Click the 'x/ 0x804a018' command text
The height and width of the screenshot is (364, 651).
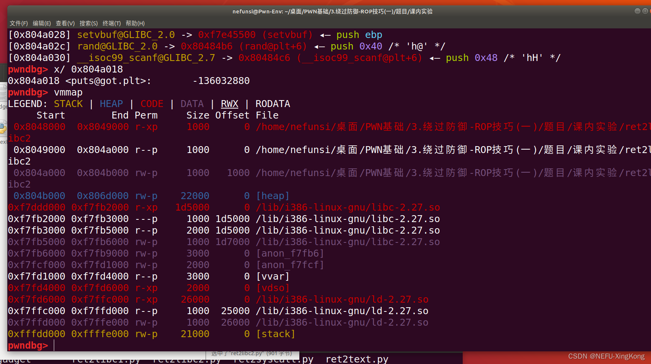click(88, 69)
